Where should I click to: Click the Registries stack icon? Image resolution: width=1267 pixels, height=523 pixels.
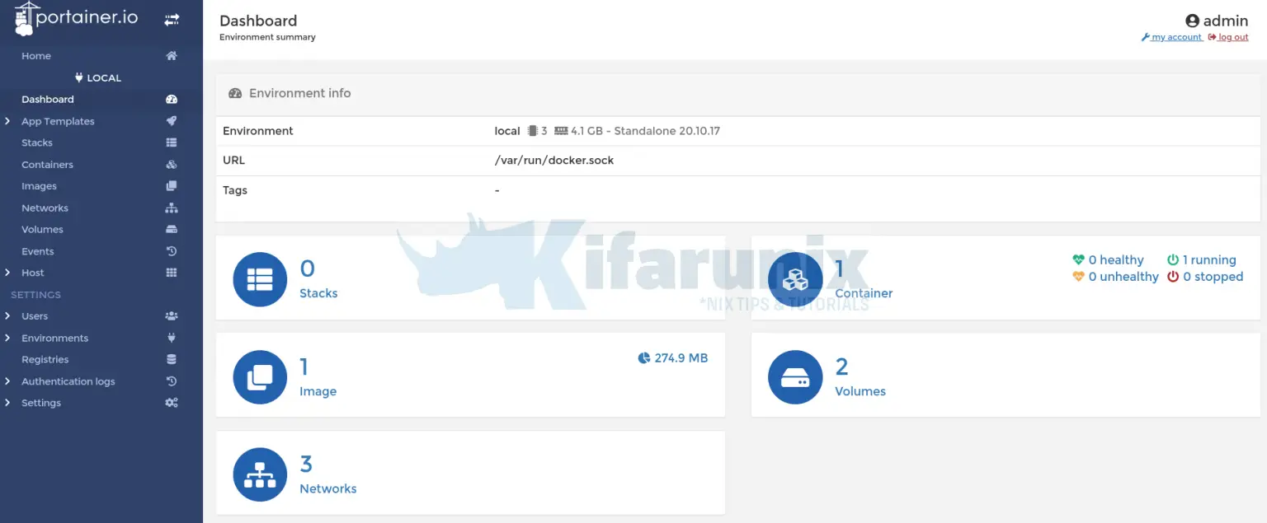point(172,359)
